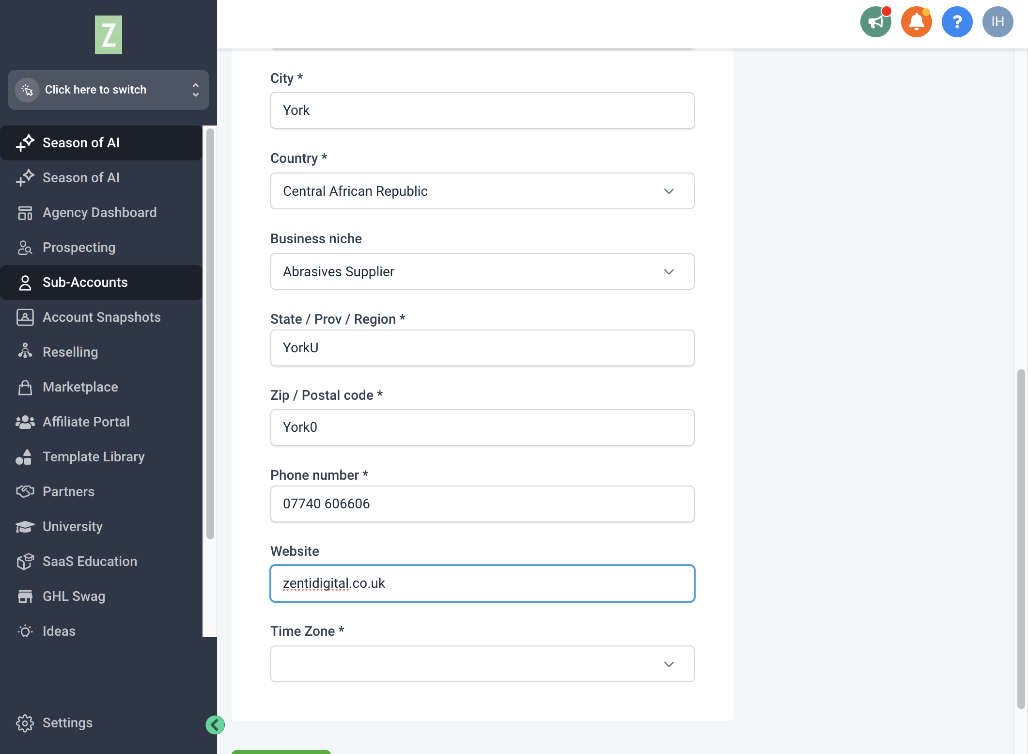Open the help question mark icon

[x=957, y=22]
